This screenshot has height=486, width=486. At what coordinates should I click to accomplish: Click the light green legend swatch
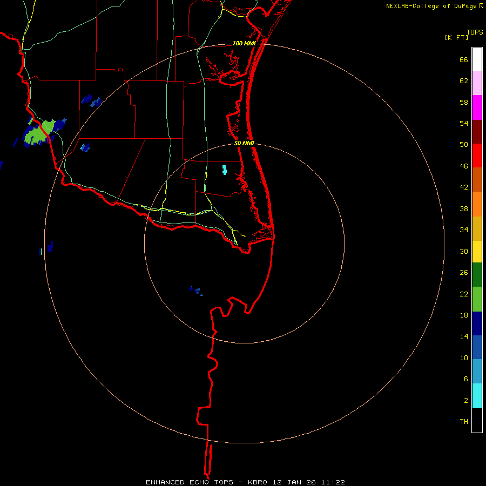pos(477,299)
